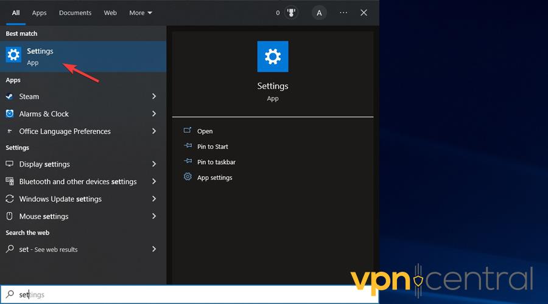Screen dimensions: 548x304
Task: Select Windows Update settings result
Action: [x=83, y=199]
